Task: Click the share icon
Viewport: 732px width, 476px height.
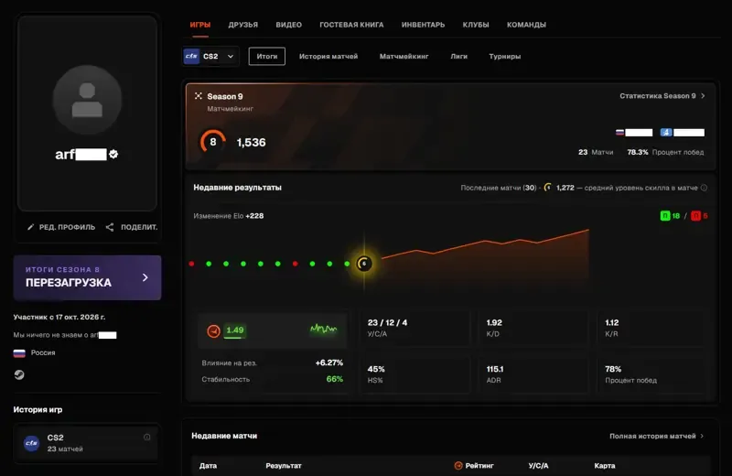Action: click(110, 227)
